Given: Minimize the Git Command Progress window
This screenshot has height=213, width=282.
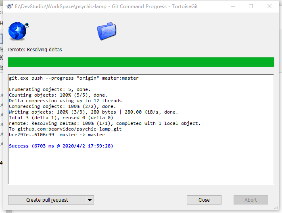Looking at the screenshot, I should coord(233,6).
